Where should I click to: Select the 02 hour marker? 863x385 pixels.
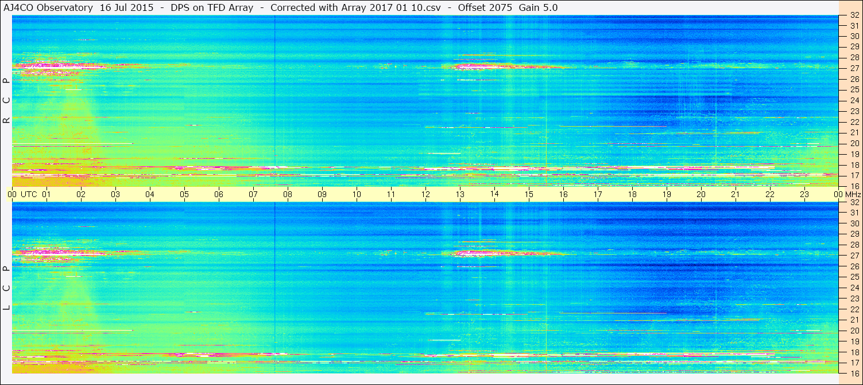coord(81,195)
